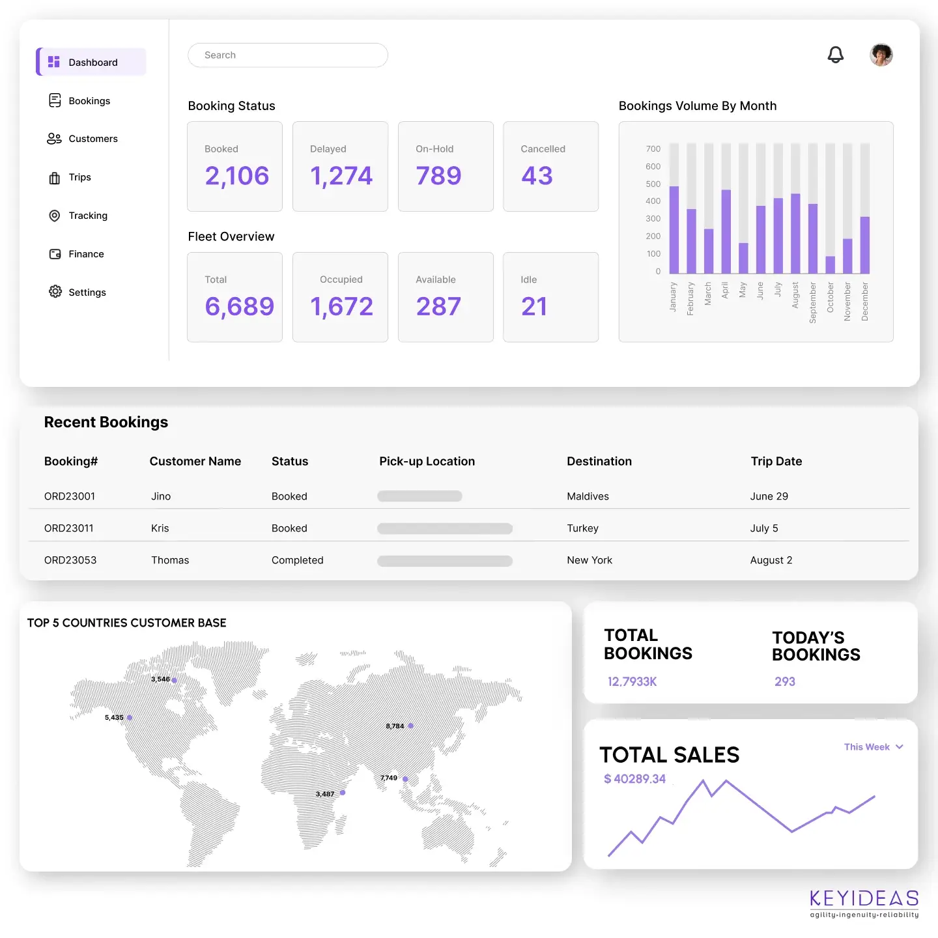Click the 3,487 map marker
938x938 pixels.
pos(343,793)
